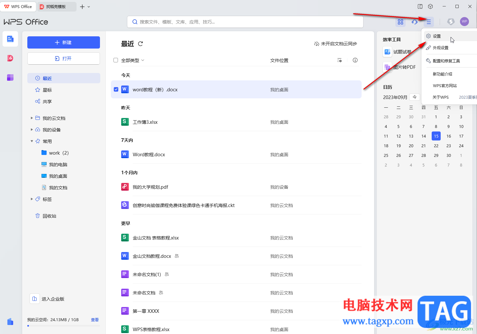
Task: Select calendar date 22
Action: [436, 146]
